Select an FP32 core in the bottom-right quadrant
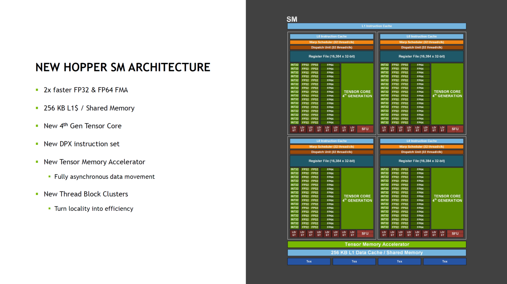 [x=395, y=192]
